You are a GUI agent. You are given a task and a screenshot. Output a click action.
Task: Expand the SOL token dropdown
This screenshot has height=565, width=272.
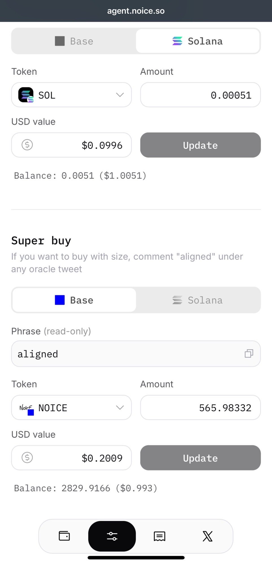click(x=120, y=95)
